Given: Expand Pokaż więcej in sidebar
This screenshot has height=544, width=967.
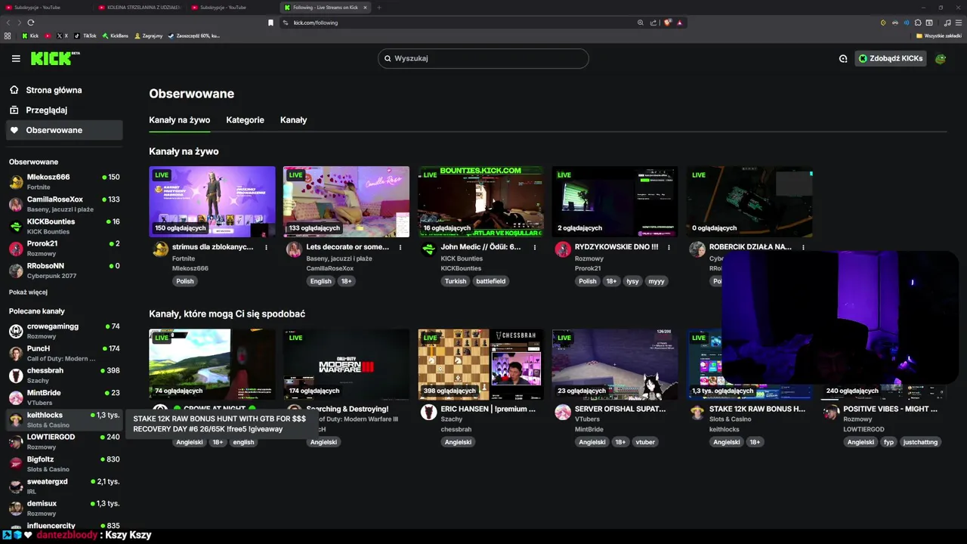Looking at the screenshot, I should (28, 292).
